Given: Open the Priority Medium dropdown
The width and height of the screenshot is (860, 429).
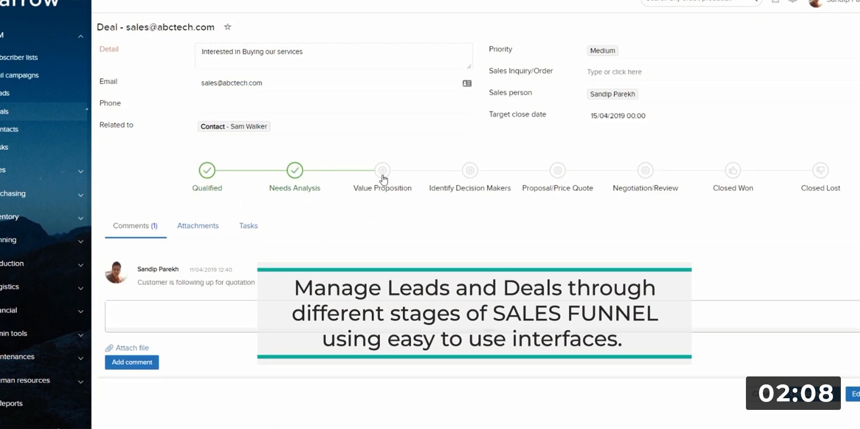Looking at the screenshot, I should pos(603,51).
